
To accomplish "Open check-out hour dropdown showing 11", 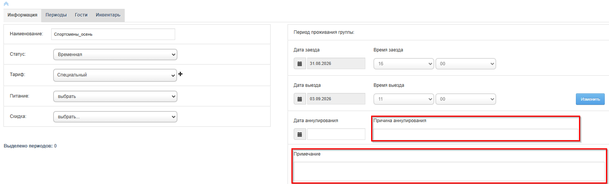I will 404,99.
